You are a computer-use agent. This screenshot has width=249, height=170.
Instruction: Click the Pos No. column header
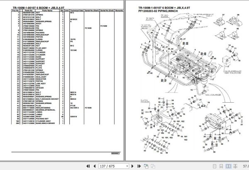16,10
